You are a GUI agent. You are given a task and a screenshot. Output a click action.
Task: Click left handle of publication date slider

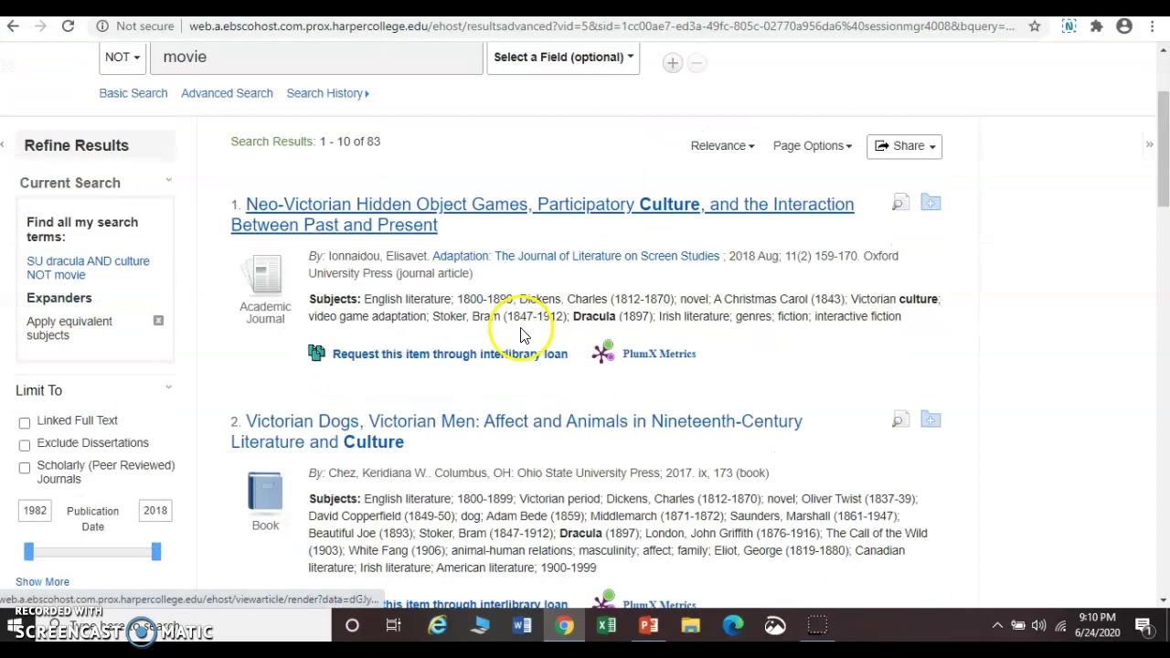pyautogui.click(x=28, y=551)
